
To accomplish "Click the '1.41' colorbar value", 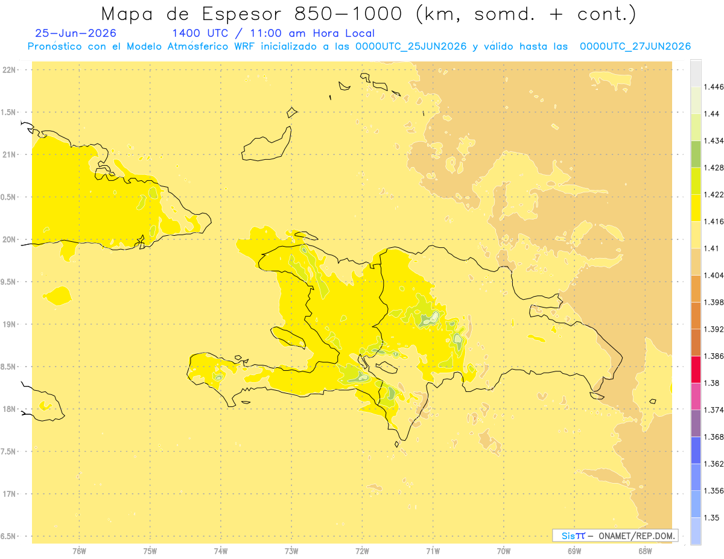I will pyautogui.click(x=711, y=248).
